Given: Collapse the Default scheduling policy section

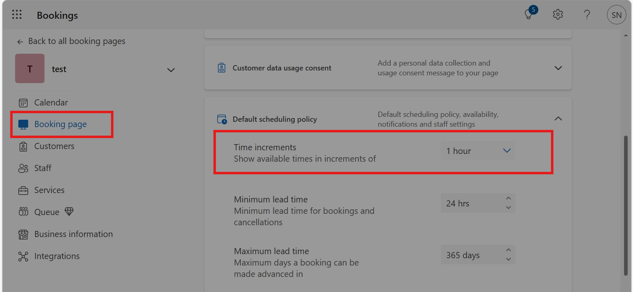Looking at the screenshot, I should (558, 119).
